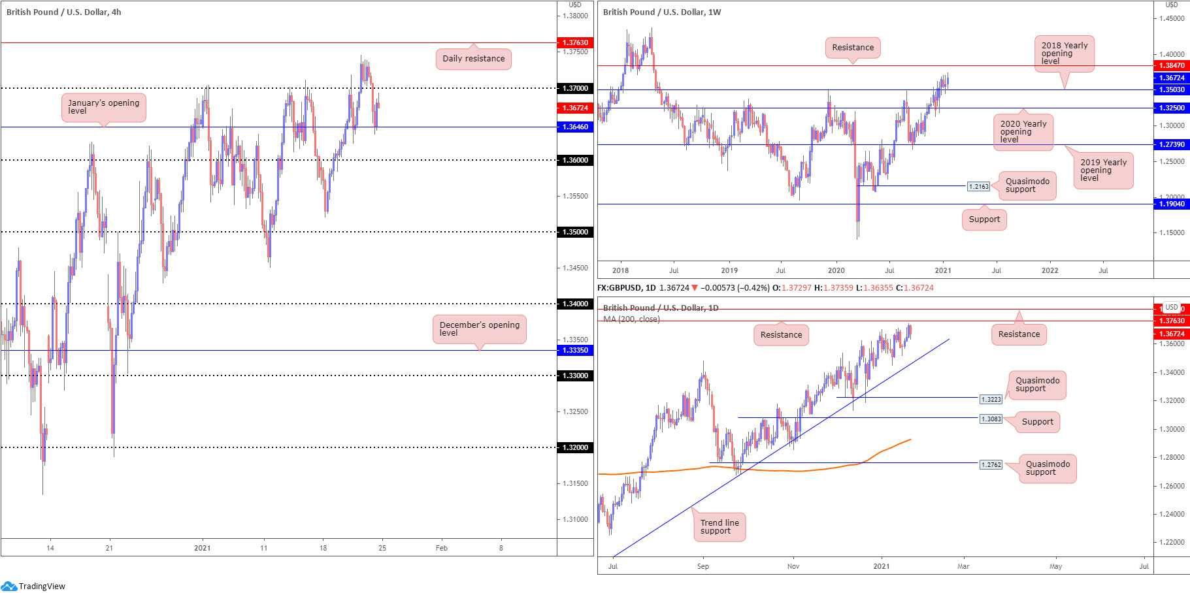Select '2019 Yearly opening level' callout
The width and height of the screenshot is (1190, 593).
(x=1103, y=170)
